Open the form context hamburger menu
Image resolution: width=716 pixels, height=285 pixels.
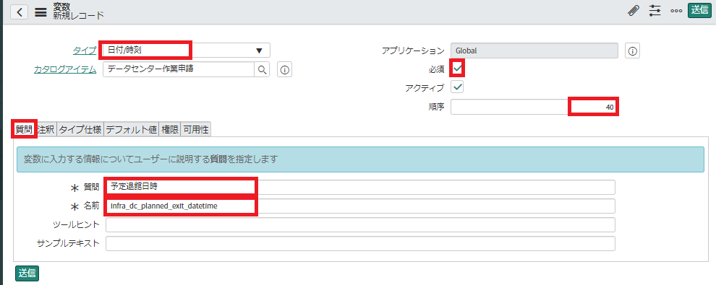tap(41, 12)
